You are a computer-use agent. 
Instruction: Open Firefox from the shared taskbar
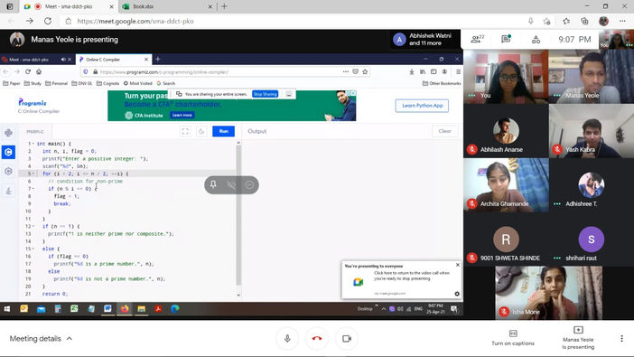click(x=125, y=309)
